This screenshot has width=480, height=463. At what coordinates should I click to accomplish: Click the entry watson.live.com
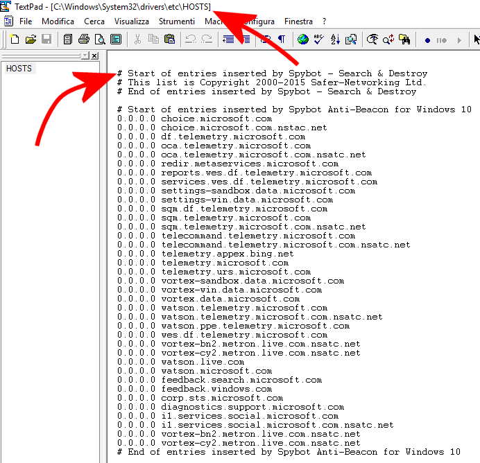tap(203, 362)
